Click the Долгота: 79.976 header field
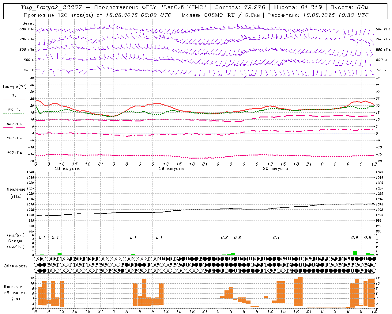Viewport: 392px width, 314px height. click(240, 7)
